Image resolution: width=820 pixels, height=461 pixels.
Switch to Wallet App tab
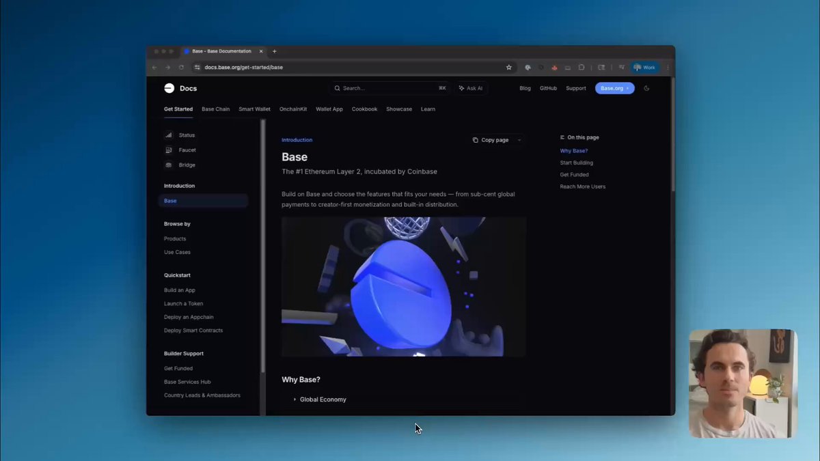point(329,109)
